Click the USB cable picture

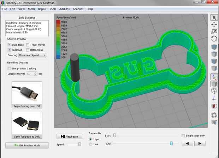click(x=27, y=93)
